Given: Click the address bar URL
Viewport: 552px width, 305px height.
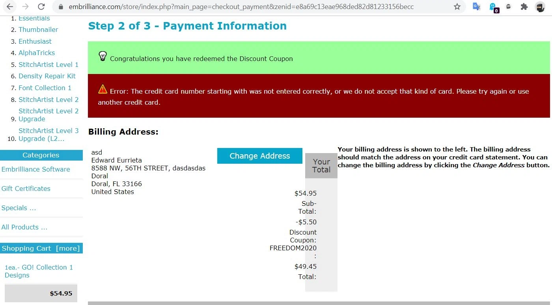Looking at the screenshot, I should tap(241, 7).
